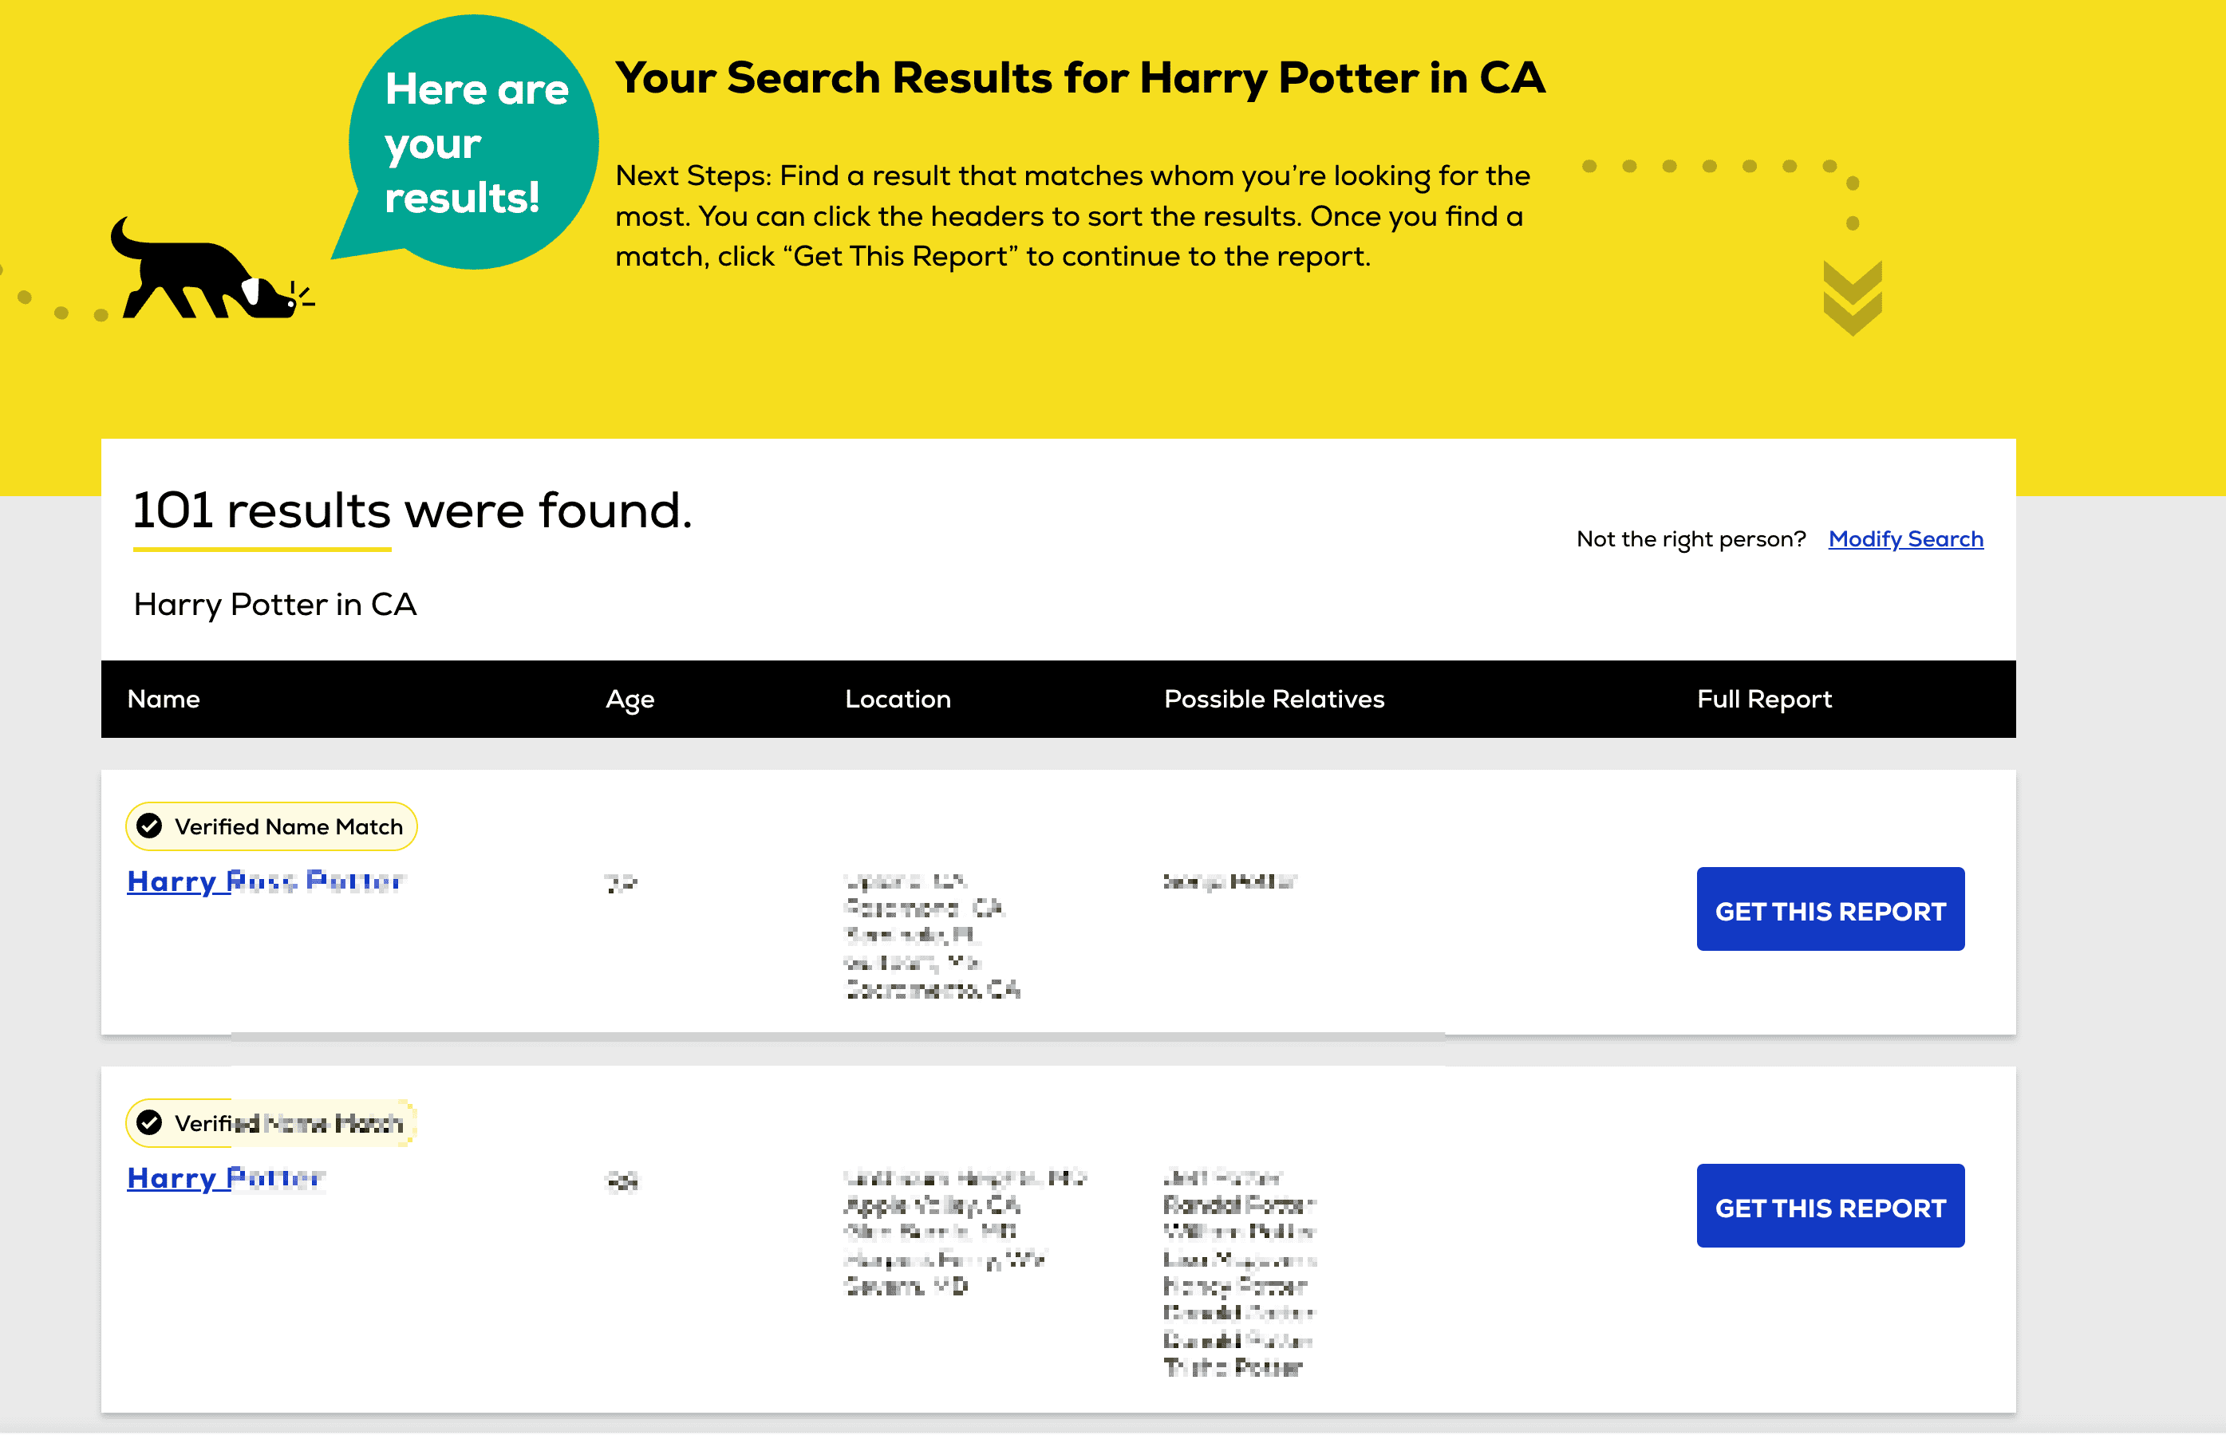Click the horizontal scrollbar under the first result

click(837, 1036)
